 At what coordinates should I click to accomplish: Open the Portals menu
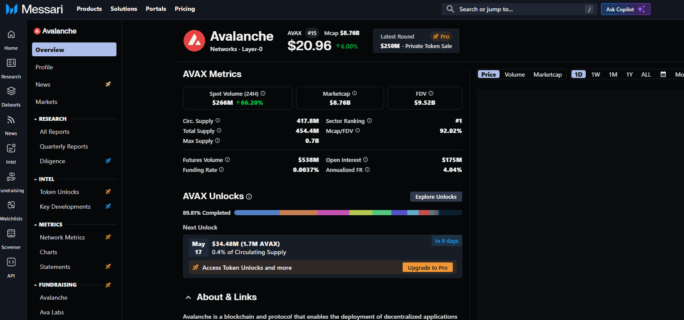click(x=156, y=9)
